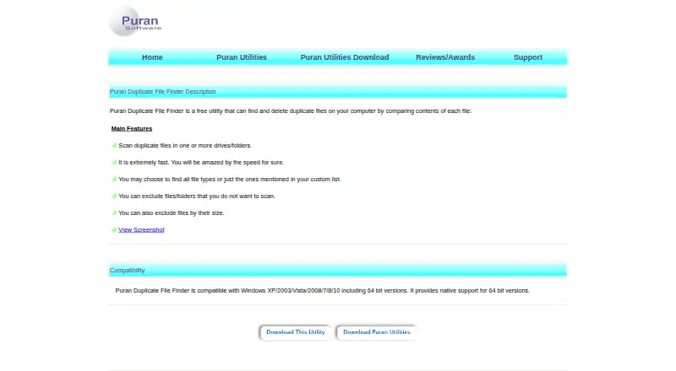The width and height of the screenshot is (676, 371).
Task: Click bullet icon beside View Screenshot
Action: [x=114, y=230]
